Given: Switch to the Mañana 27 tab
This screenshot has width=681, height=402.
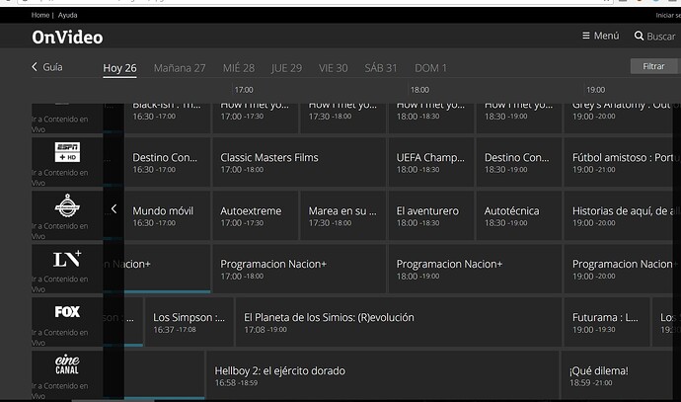Looking at the screenshot, I should tap(180, 68).
